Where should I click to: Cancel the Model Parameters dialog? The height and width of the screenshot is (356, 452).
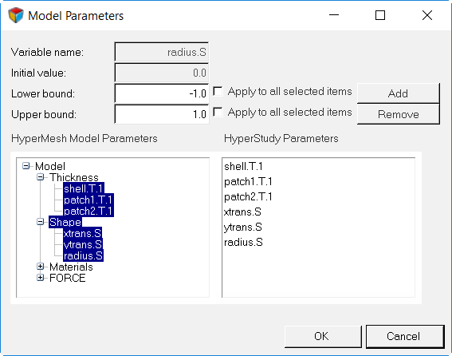(405, 336)
